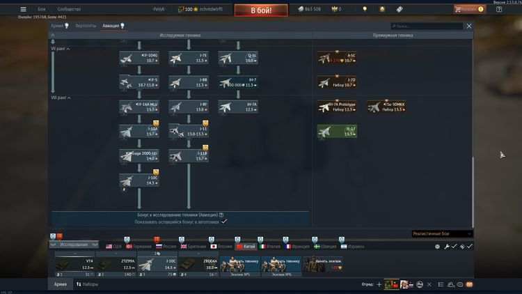Expand the Исследования dropdown
522x294 pixels.
76,245
